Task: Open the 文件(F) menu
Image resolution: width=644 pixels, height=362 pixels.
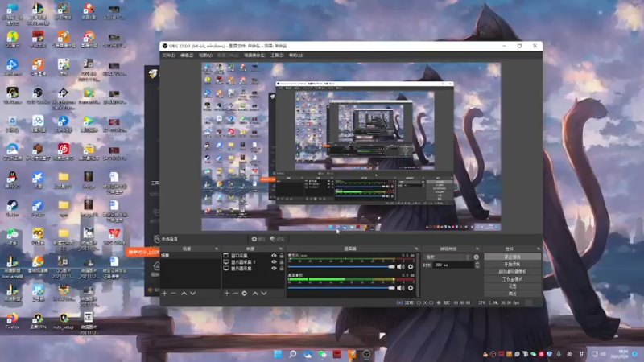Action: coord(168,55)
